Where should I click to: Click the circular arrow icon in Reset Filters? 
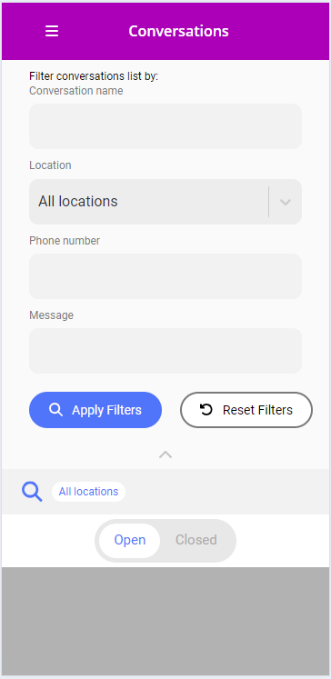pyautogui.click(x=206, y=410)
